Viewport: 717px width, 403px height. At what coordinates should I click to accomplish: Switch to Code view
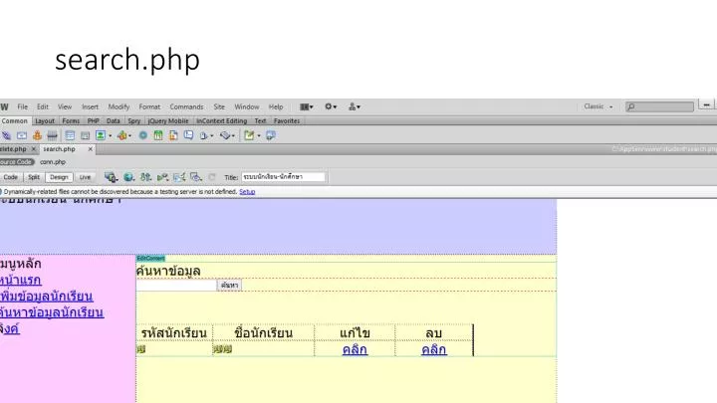tap(10, 177)
